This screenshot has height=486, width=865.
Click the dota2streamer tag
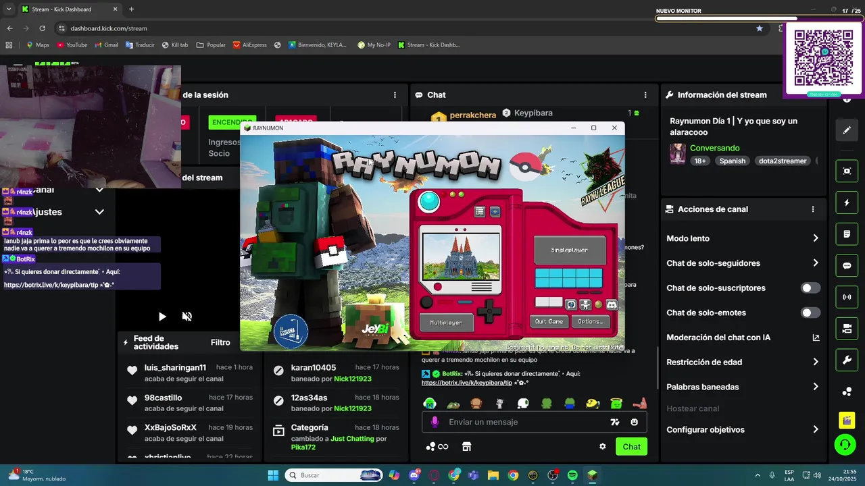click(x=783, y=161)
